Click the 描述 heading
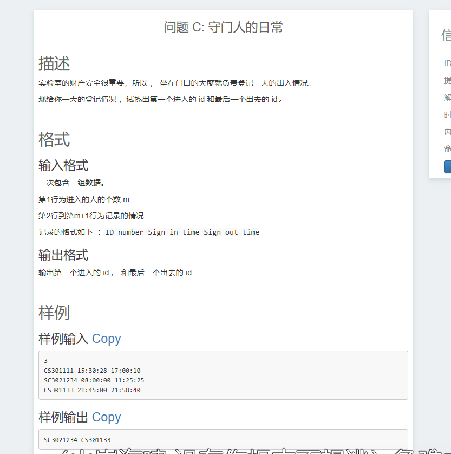Screen dimensions: 451x454 point(54,63)
